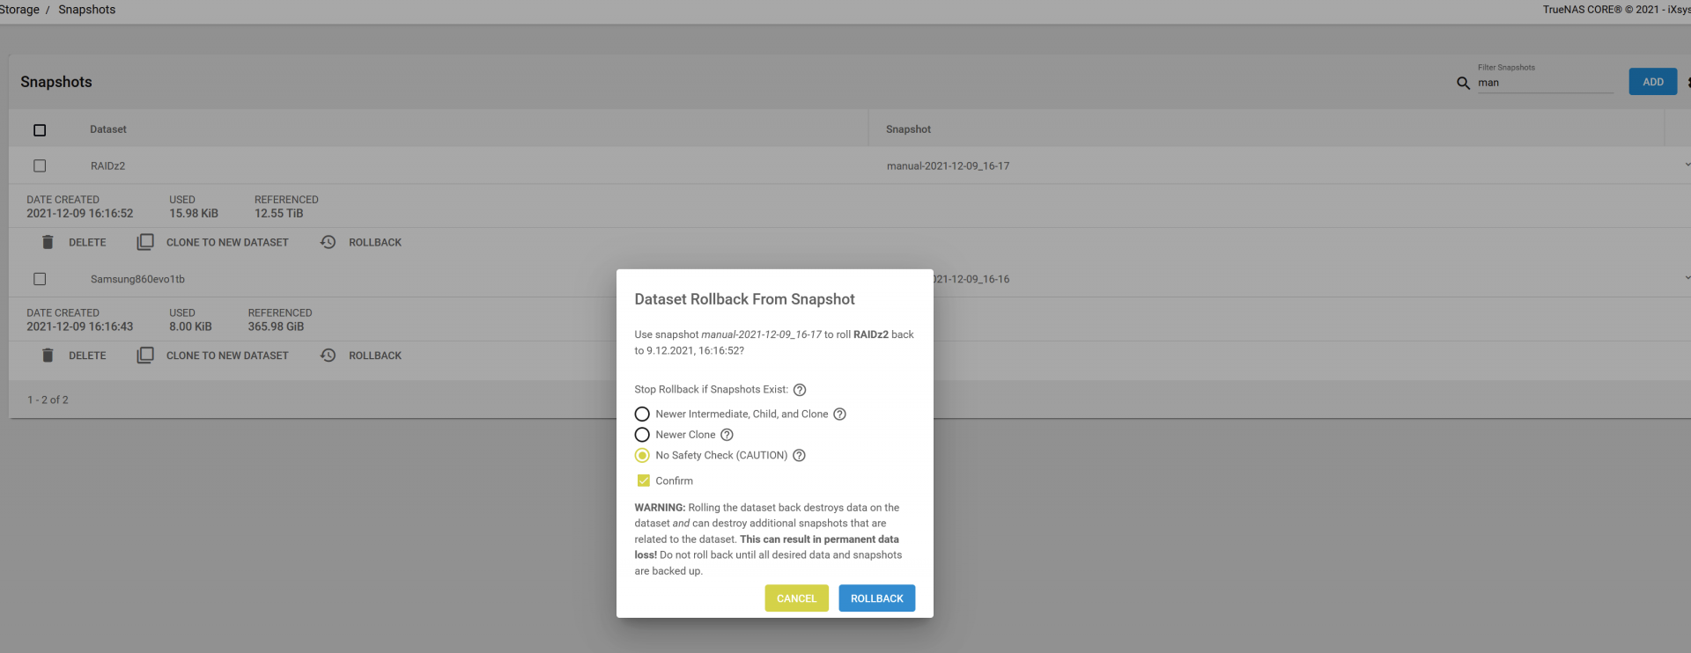Click date value 2021-12-09 16:16:52
Image resolution: width=1691 pixels, height=653 pixels.
click(x=79, y=214)
